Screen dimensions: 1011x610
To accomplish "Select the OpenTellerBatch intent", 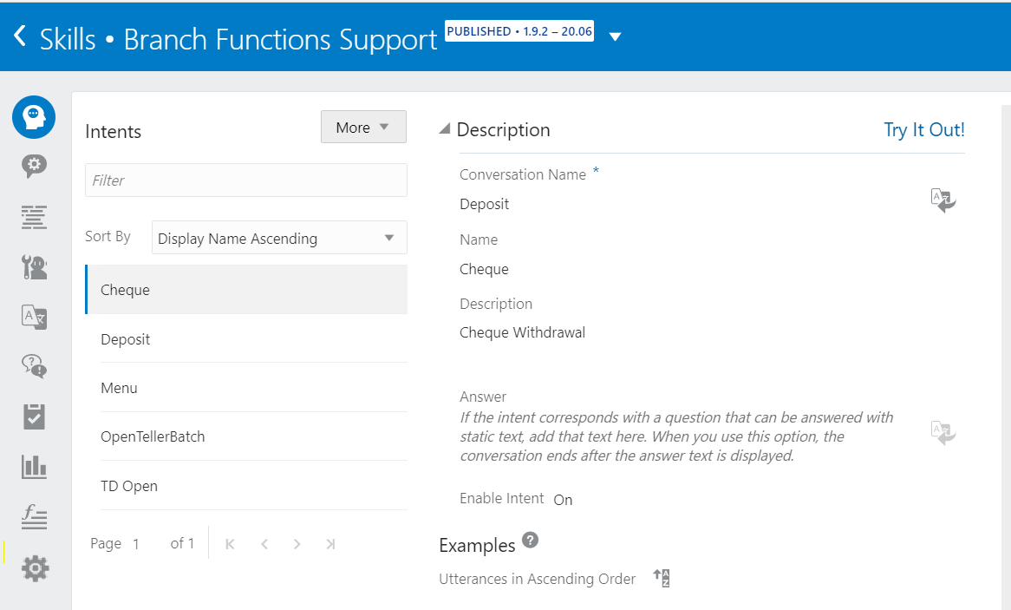I will click(x=153, y=436).
